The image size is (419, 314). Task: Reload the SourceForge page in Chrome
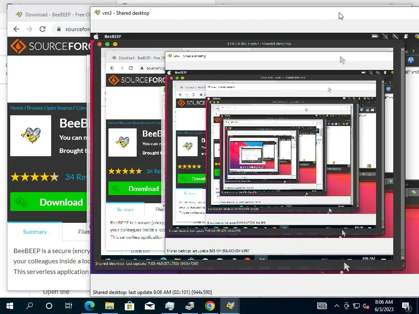[43, 29]
